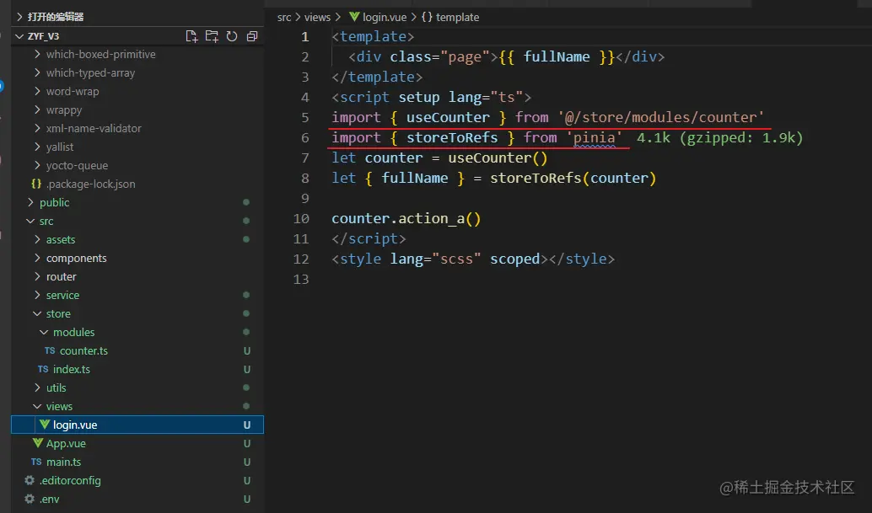
Task: Click the script setup tag on line 4
Action: click(x=432, y=98)
